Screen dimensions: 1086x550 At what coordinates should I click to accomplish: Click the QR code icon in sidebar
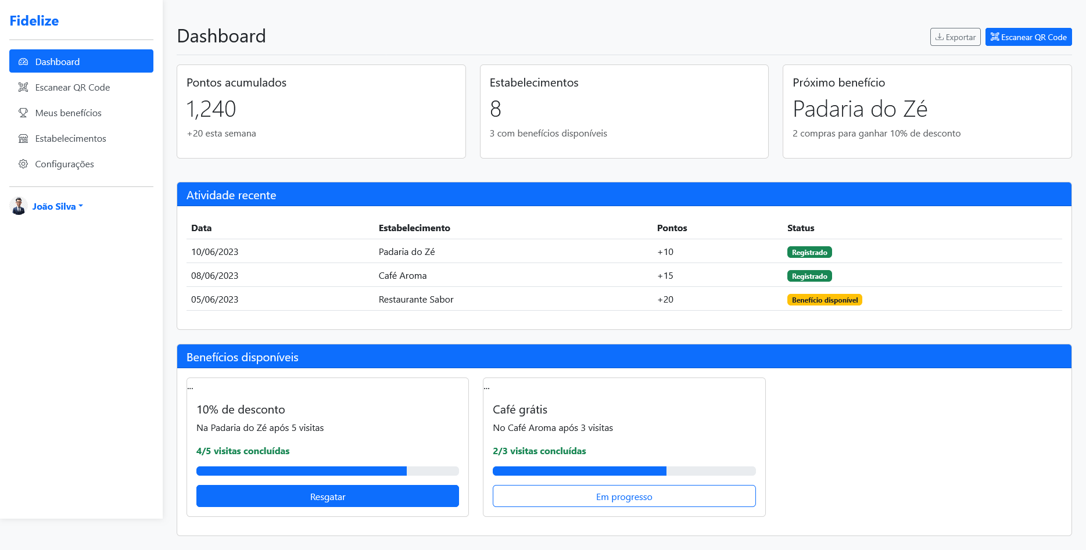23,87
